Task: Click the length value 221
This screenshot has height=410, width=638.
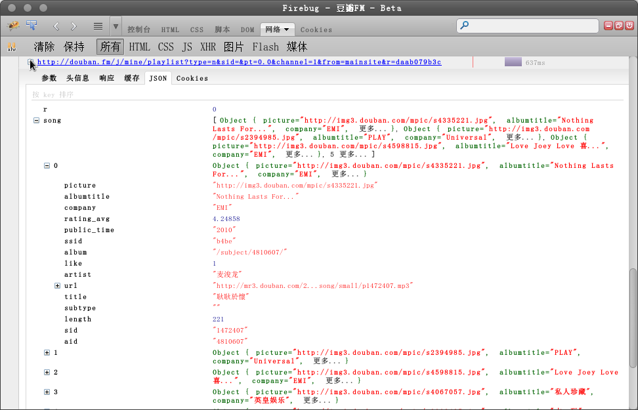Action: click(218, 319)
